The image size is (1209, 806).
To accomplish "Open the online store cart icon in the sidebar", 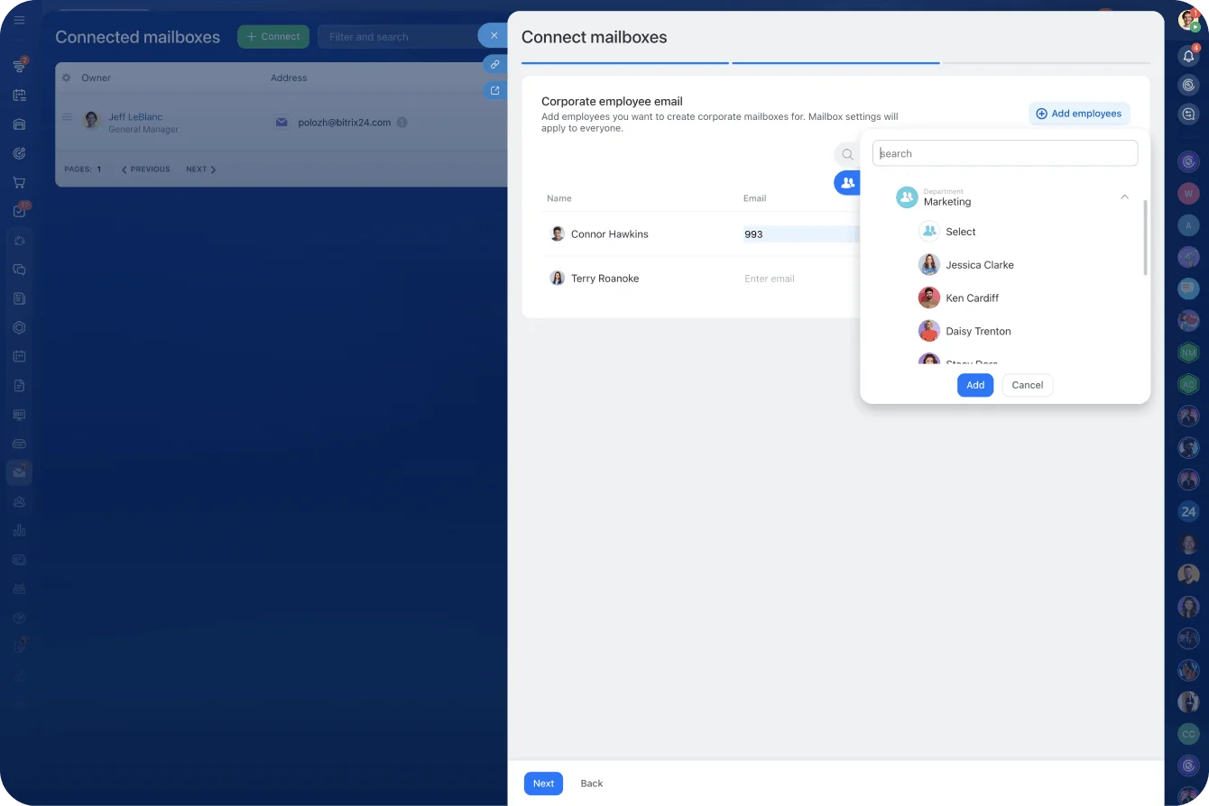I will 19,182.
